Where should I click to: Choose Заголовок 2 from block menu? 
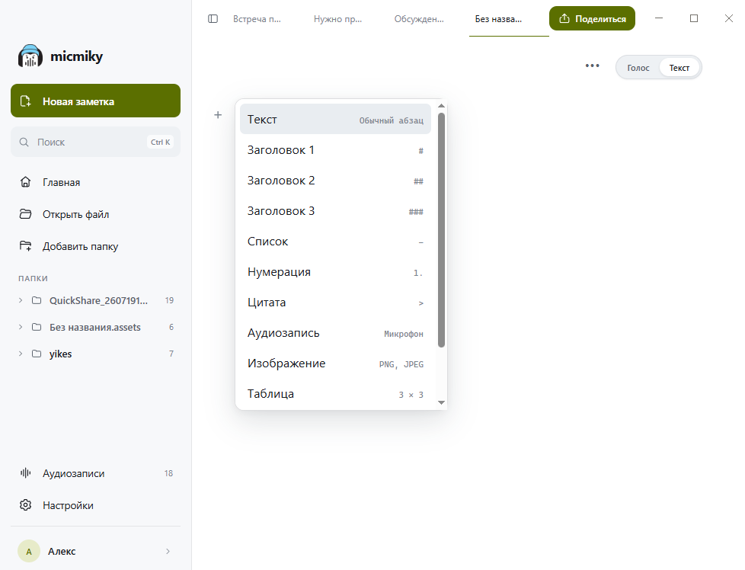(335, 180)
